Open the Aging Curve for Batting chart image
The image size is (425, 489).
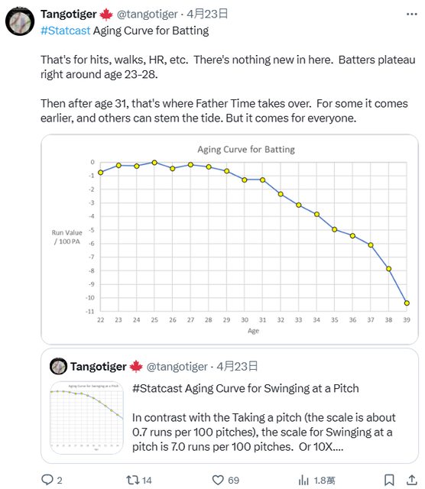[229, 239]
